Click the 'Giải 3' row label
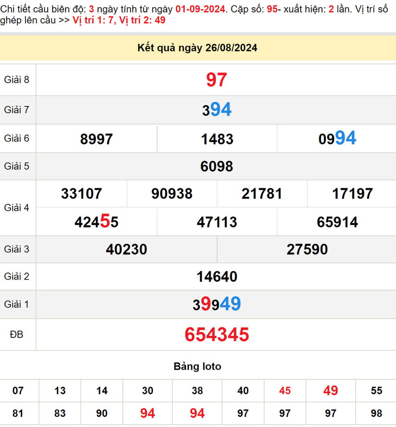 tap(16, 249)
